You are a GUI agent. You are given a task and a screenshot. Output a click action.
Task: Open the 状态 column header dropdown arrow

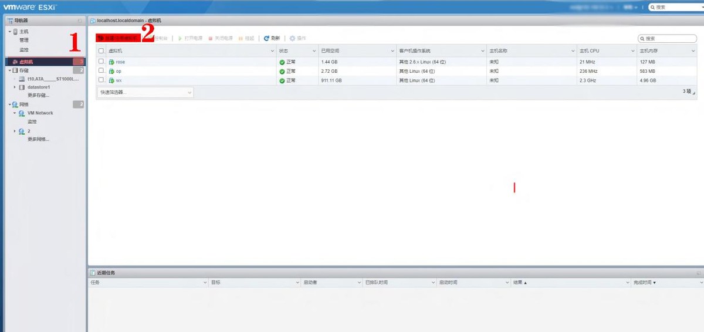point(314,51)
